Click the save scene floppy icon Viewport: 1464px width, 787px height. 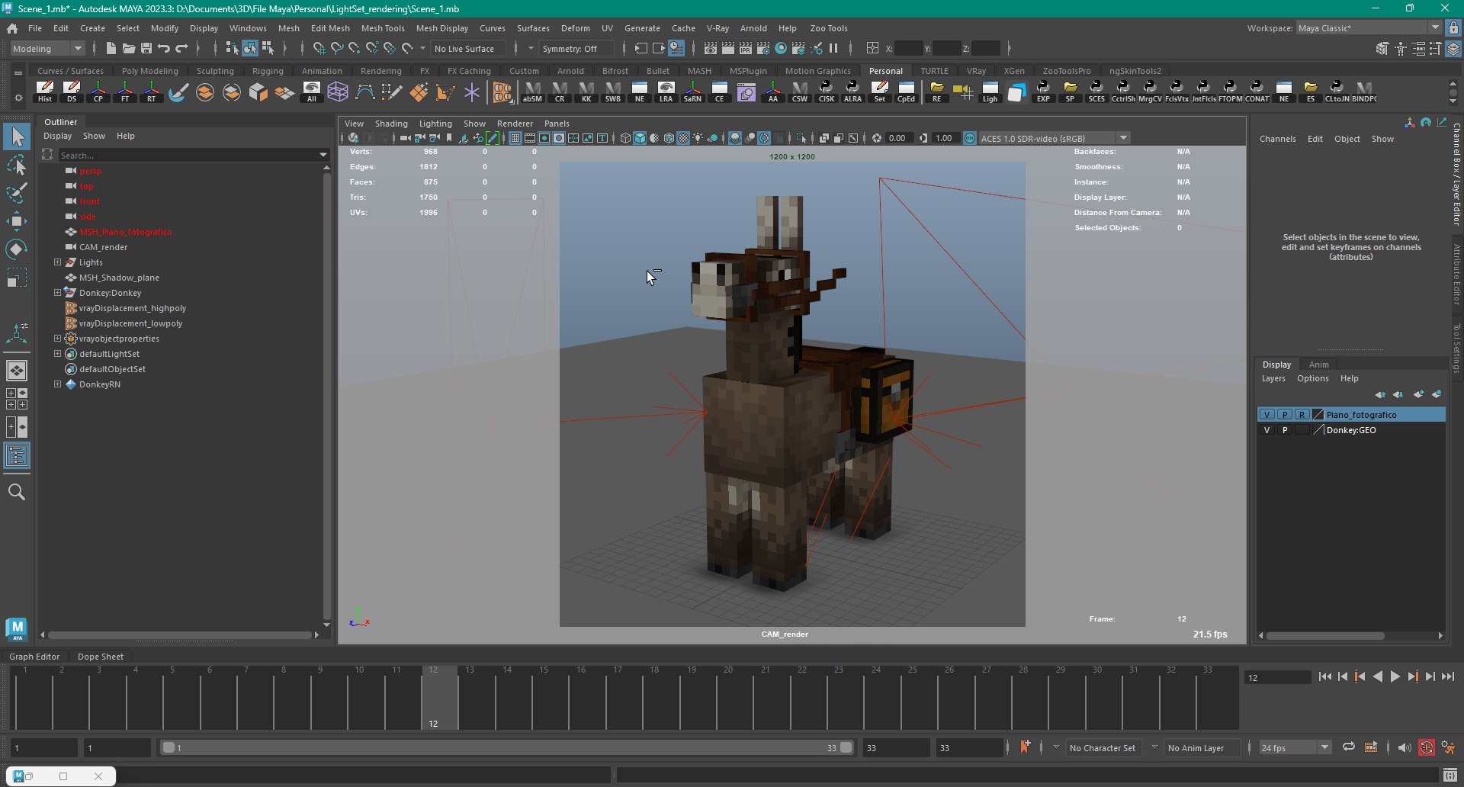(x=146, y=48)
